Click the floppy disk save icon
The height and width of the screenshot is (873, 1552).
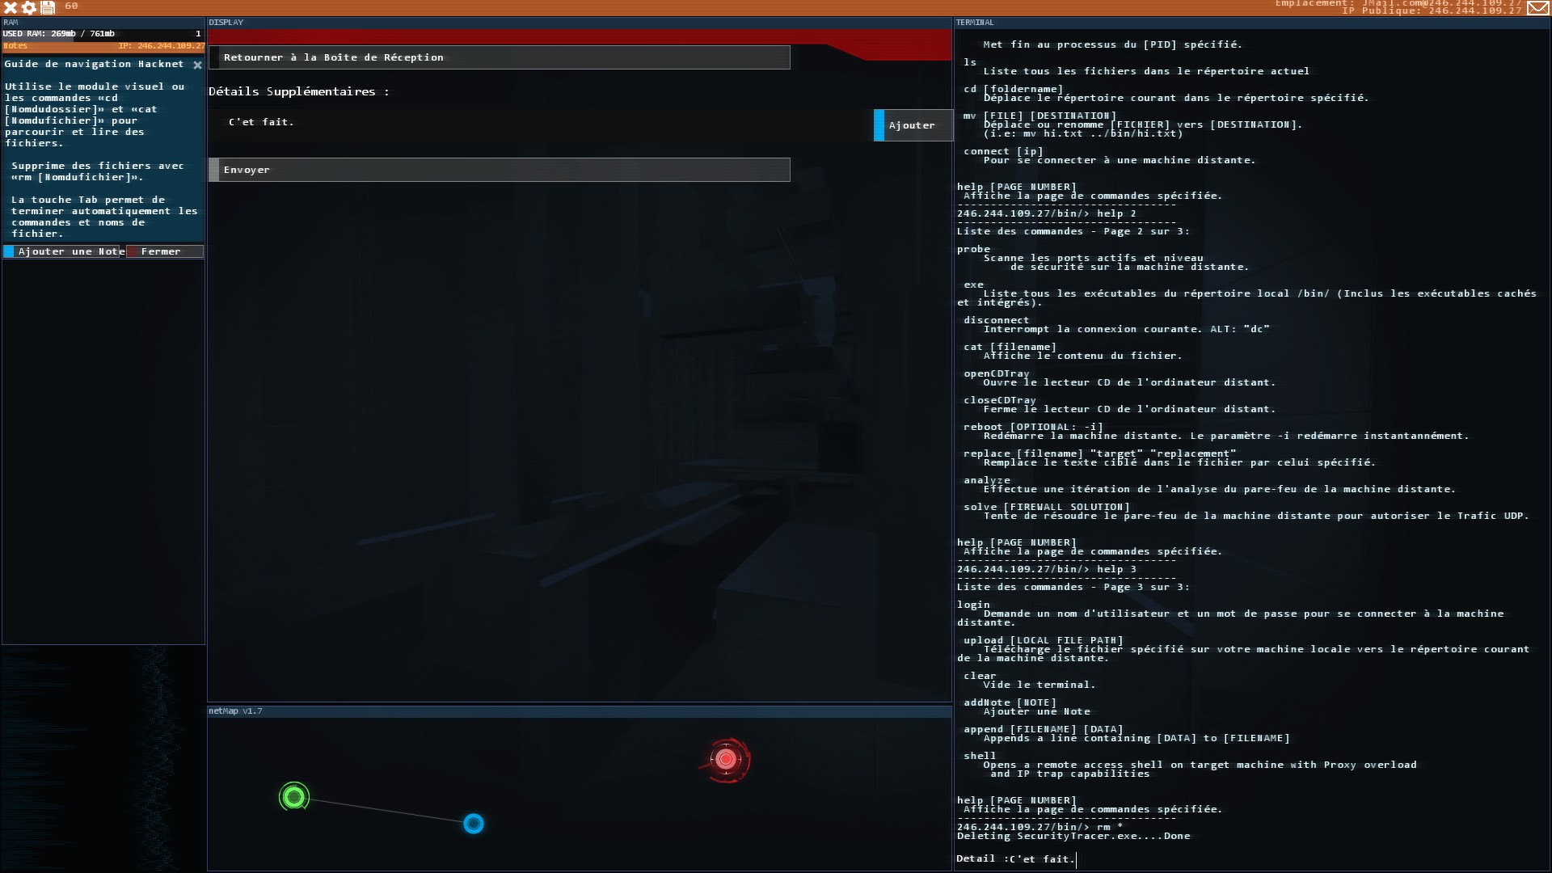tap(48, 7)
